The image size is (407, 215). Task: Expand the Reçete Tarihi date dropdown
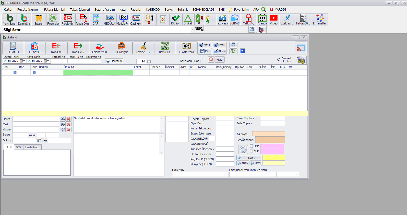pos(24,61)
